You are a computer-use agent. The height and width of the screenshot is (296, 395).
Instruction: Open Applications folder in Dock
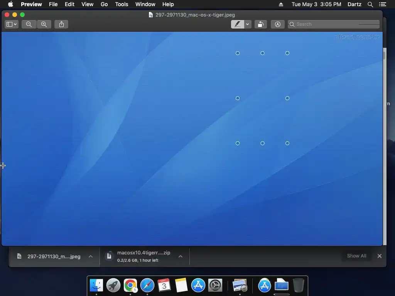265,286
